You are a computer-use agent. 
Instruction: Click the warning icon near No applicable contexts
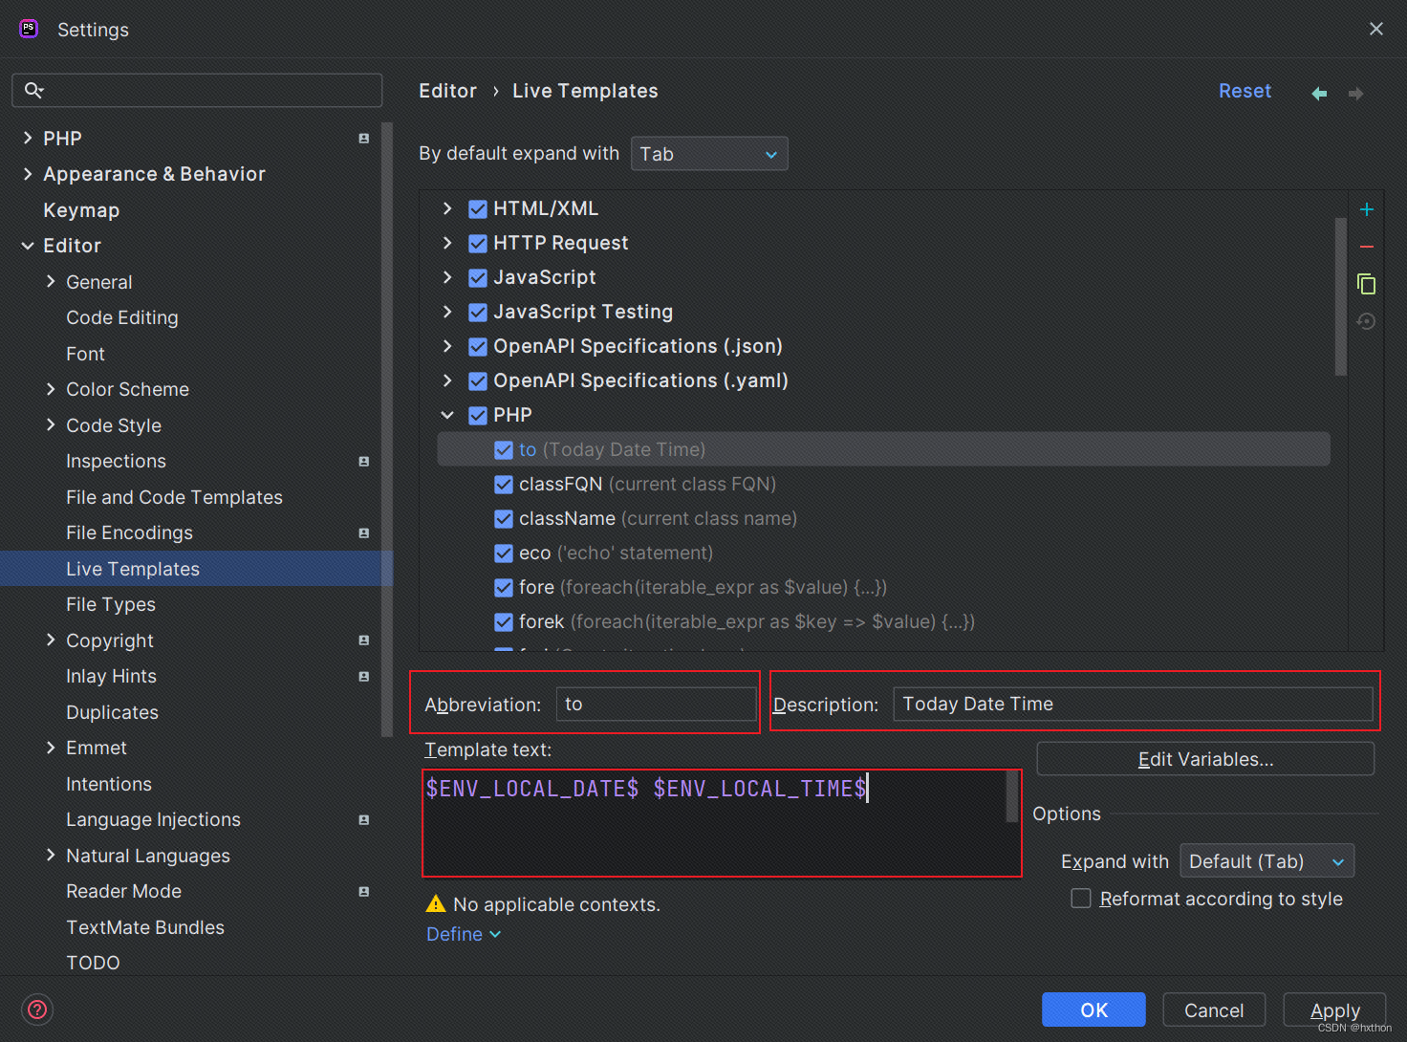pyautogui.click(x=436, y=903)
